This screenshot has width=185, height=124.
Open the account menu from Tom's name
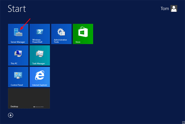click(x=165, y=9)
